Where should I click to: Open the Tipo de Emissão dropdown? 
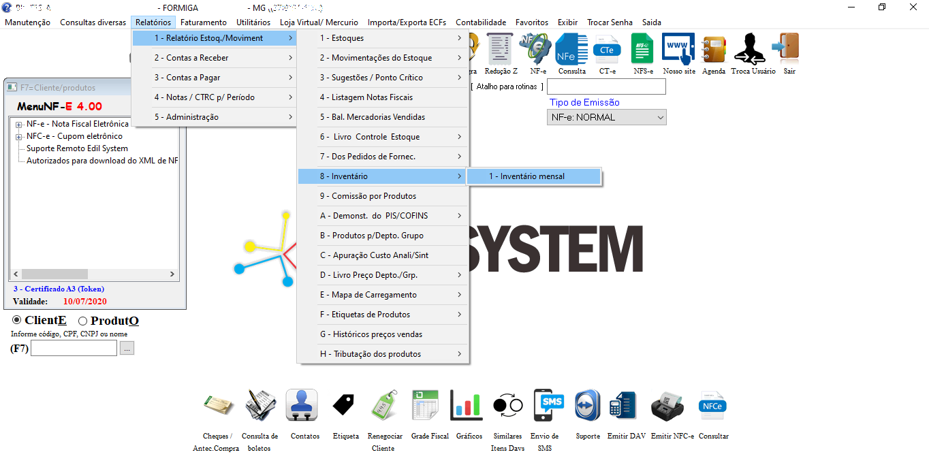[607, 117]
